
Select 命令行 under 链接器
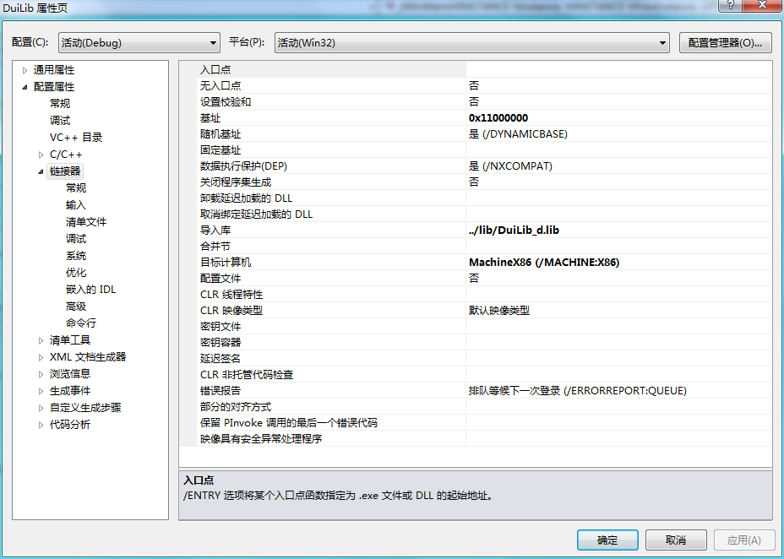(81, 323)
